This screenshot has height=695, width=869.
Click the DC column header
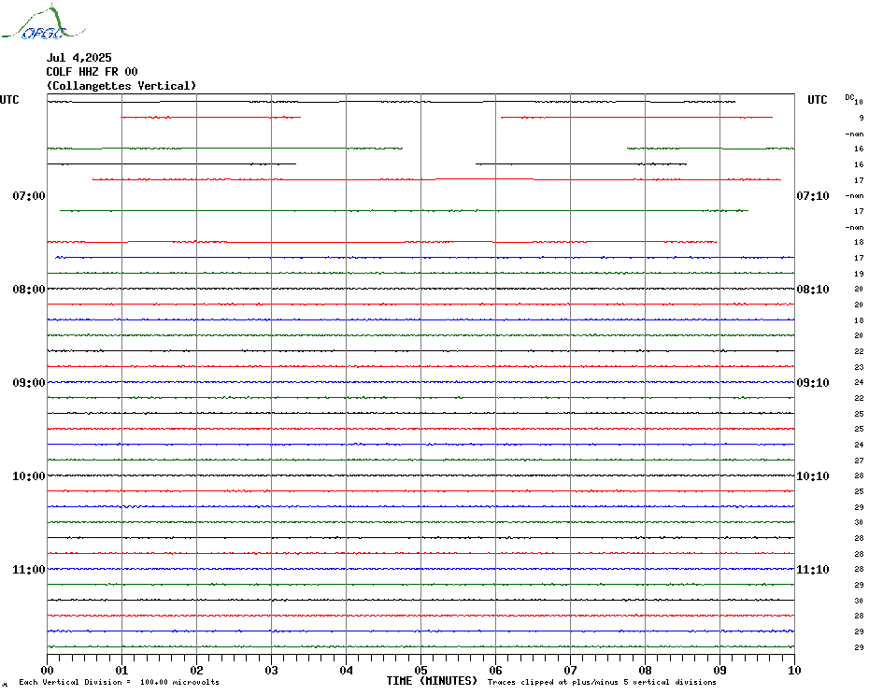point(849,97)
